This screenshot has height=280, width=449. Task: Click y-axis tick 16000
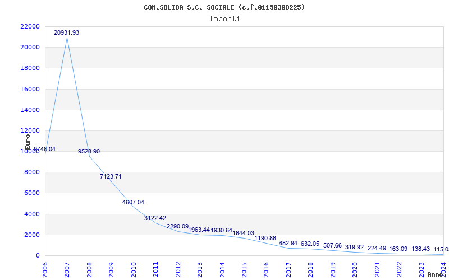[x=30, y=89]
